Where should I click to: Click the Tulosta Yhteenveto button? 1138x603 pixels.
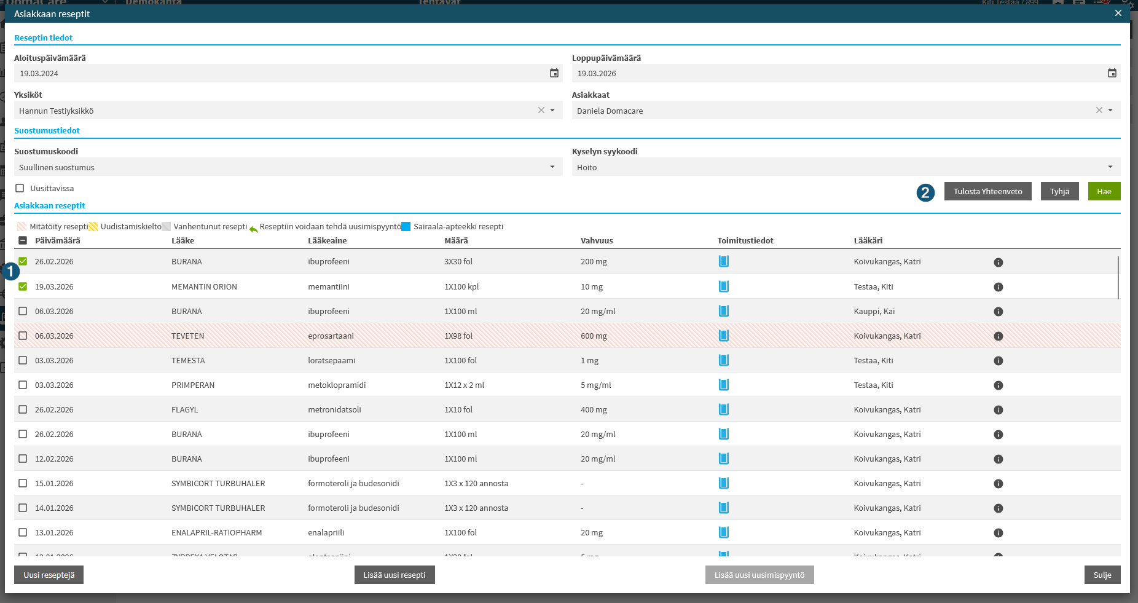click(x=988, y=191)
